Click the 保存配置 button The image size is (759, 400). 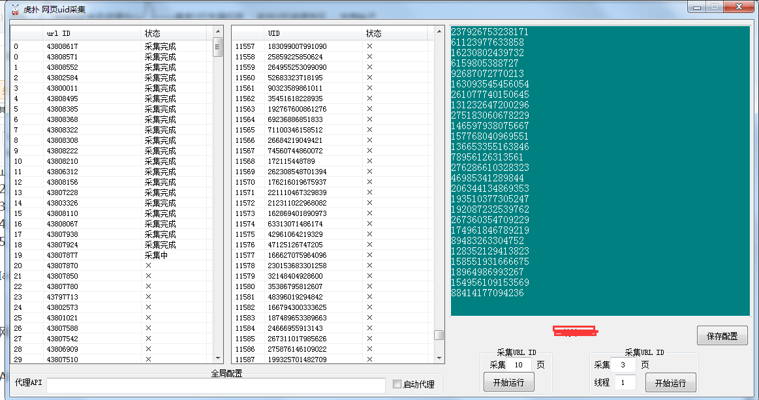point(722,335)
